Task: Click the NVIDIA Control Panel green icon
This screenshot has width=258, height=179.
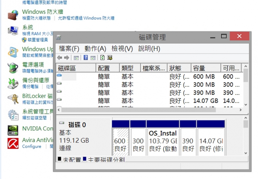Action: coord(13,130)
